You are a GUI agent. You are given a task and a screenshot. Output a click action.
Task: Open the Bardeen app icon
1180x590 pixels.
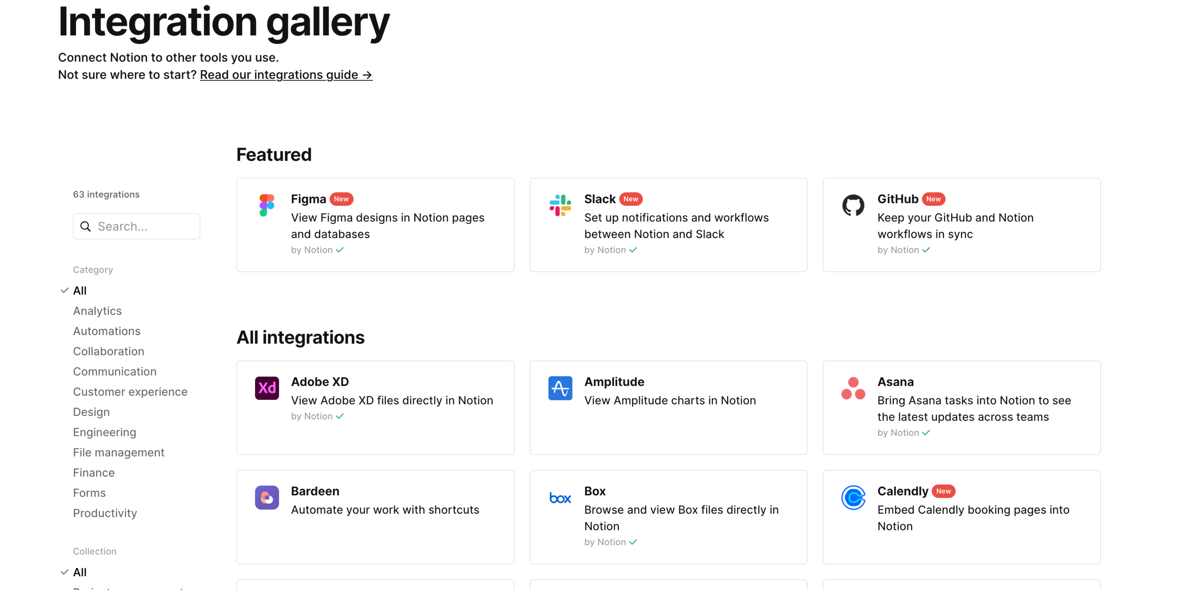point(266,498)
